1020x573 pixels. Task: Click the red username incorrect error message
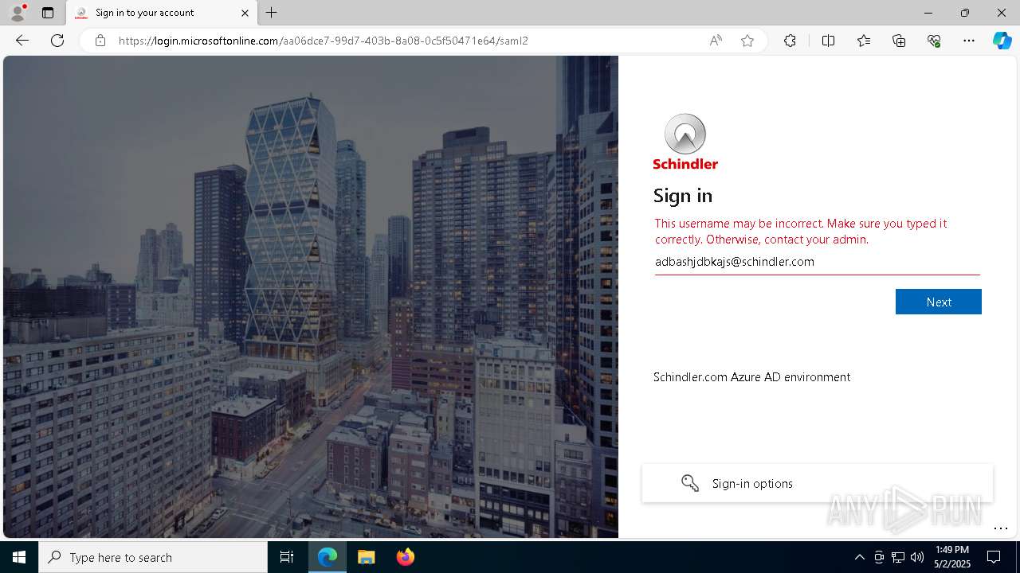(x=801, y=232)
